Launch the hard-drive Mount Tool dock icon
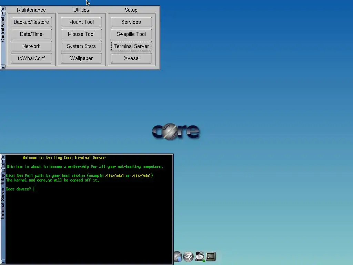The height and width of the screenshot is (265, 353). click(200, 256)
